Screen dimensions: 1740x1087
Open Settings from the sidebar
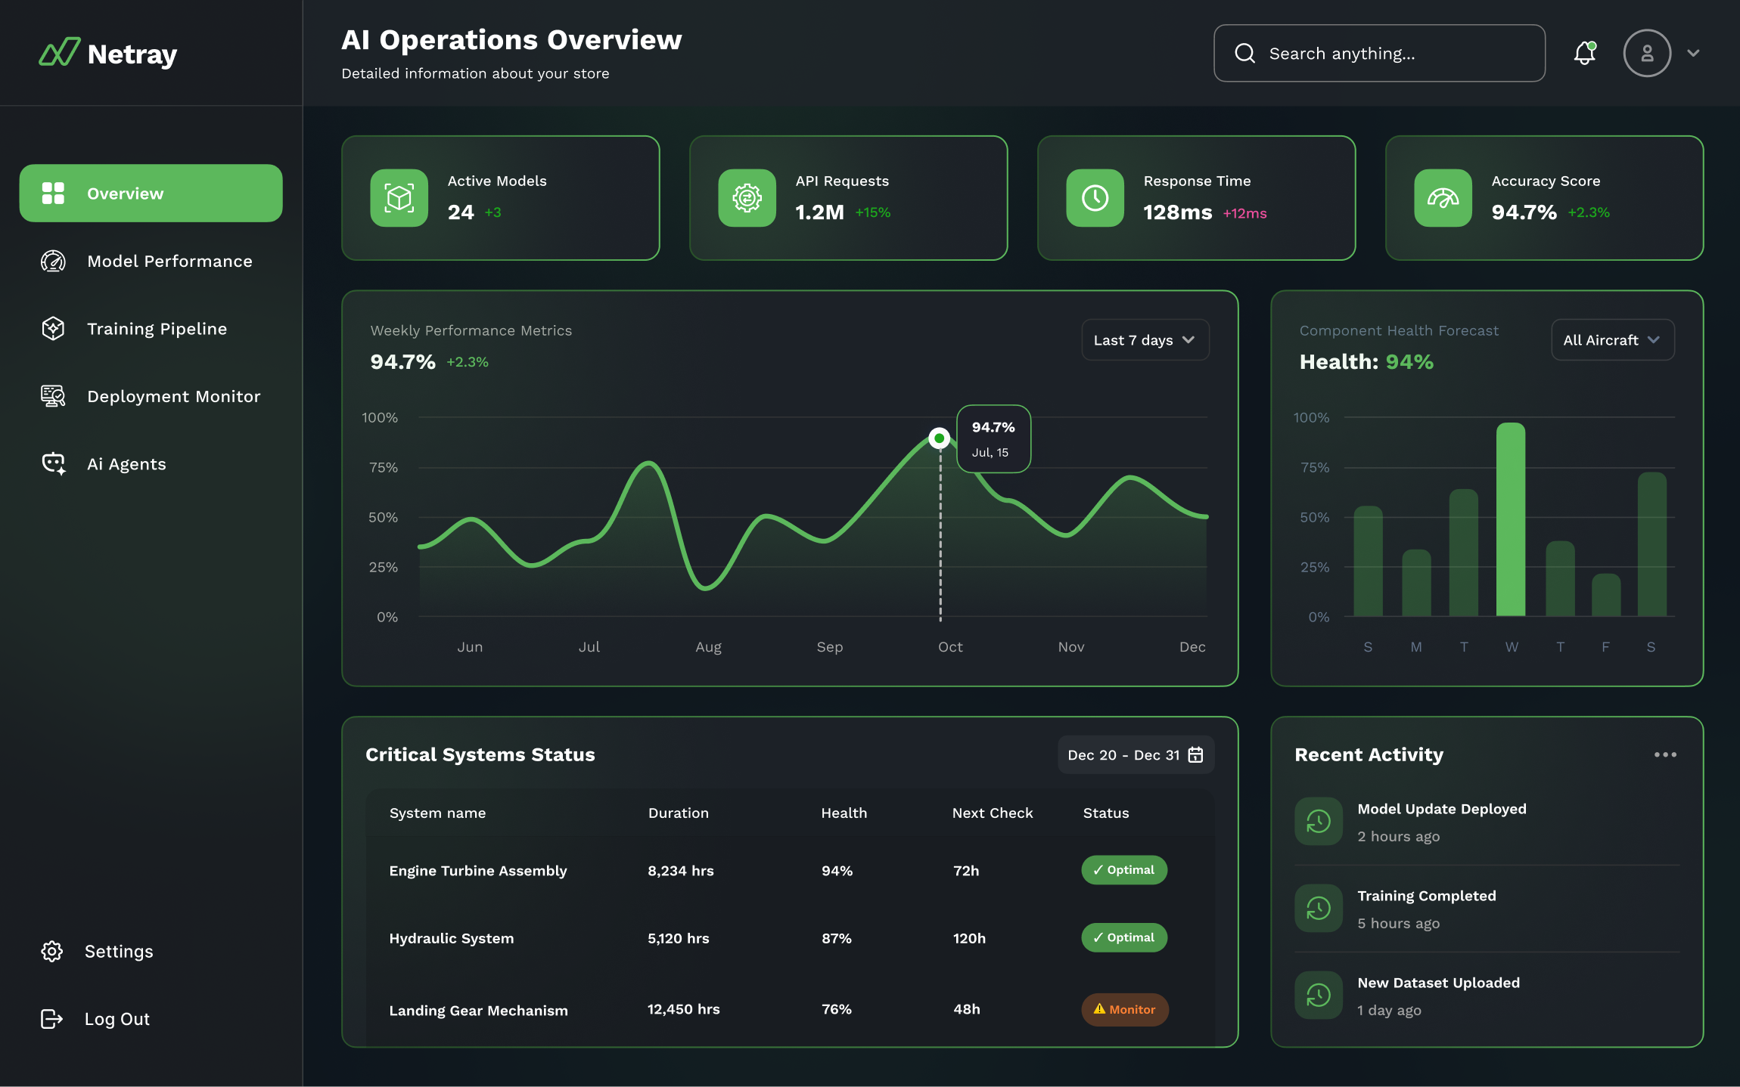pos(118,951)
